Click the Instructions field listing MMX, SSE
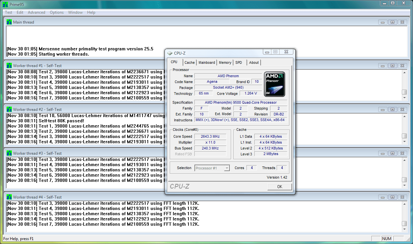Screen dimensions: 413x244 coord(241,120)
